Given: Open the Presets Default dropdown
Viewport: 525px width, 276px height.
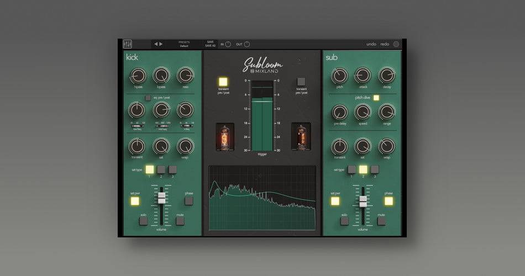Looking at the screenshot, I should coord(184,44).
